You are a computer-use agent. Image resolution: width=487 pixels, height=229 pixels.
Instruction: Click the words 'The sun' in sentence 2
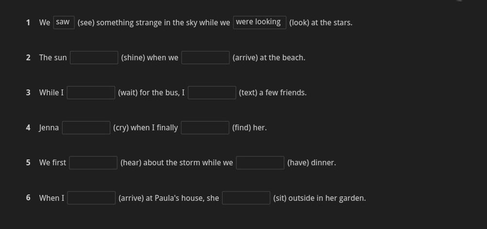tap(53, 57)
